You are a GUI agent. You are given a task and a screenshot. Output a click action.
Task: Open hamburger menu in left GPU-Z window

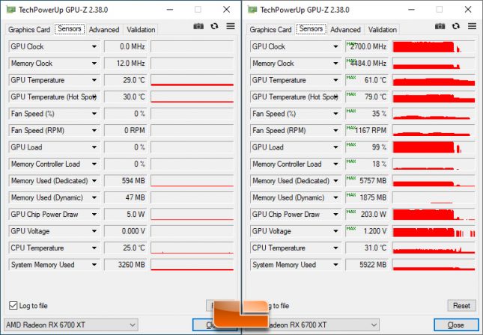(231, 26)
